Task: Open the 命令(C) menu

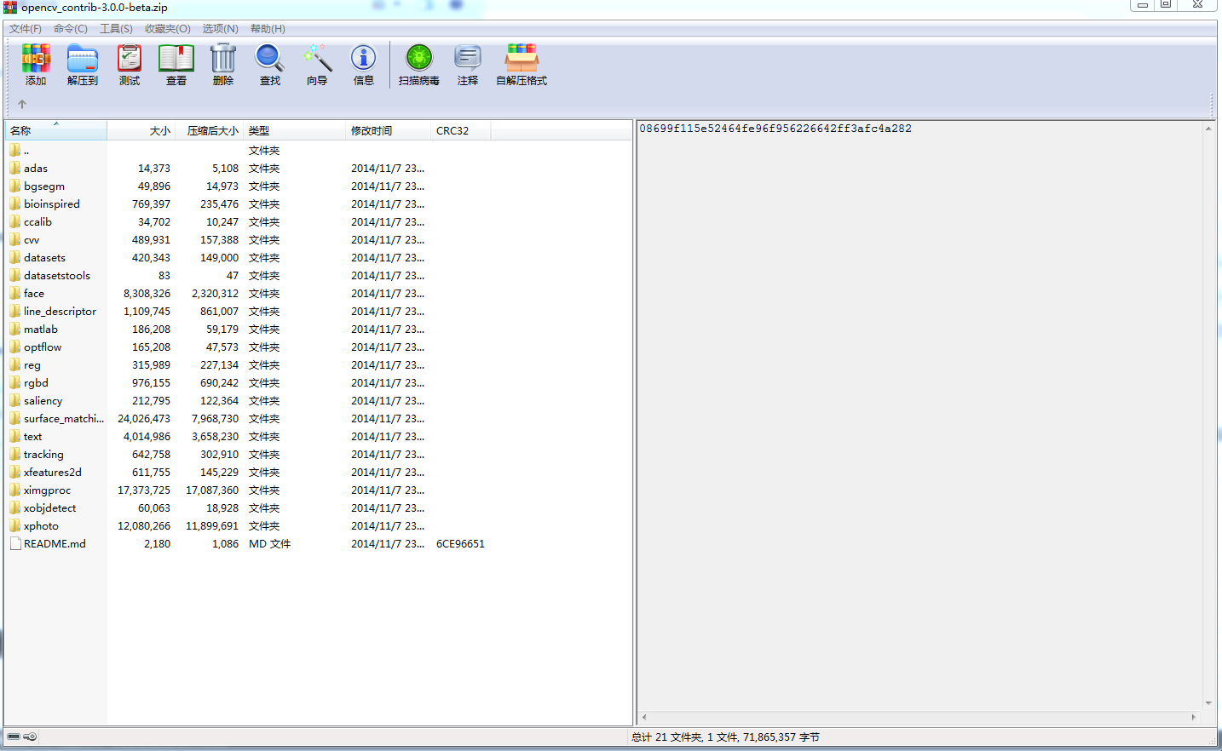Action: coord(71,29)
